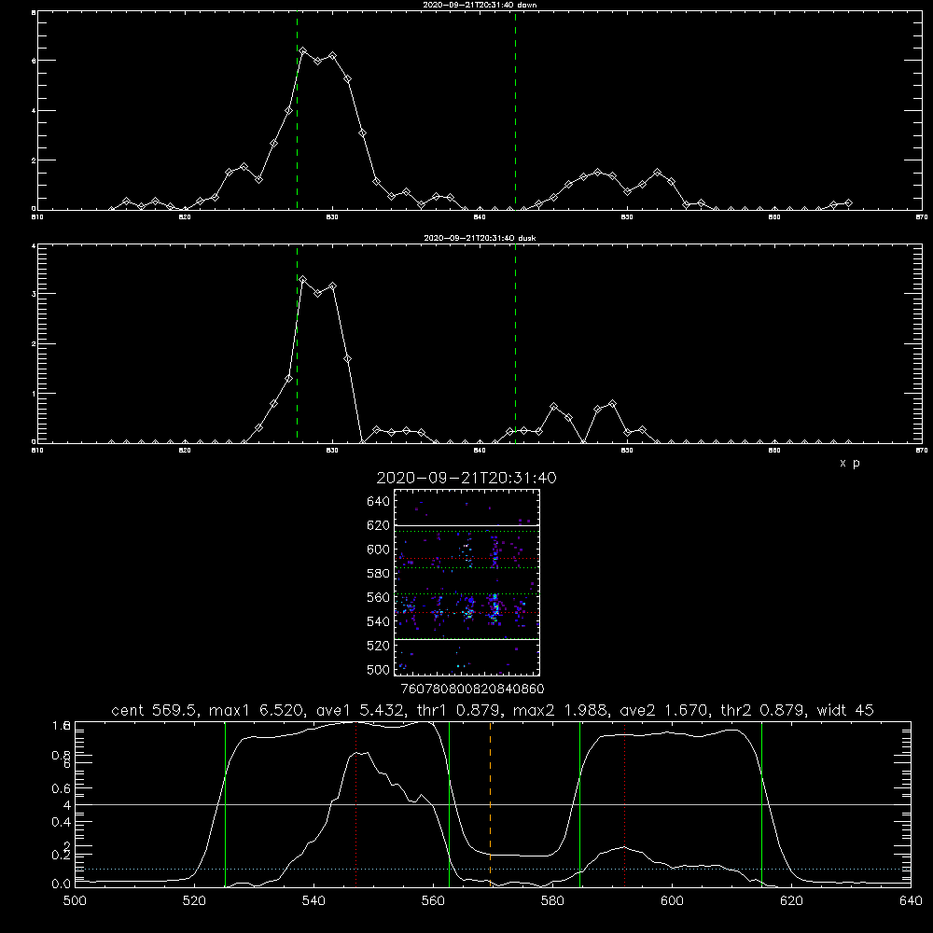This screenshot has width=933, height=933.
Task: Select the 'ave2 1.670' value
Action: [664, 710]
